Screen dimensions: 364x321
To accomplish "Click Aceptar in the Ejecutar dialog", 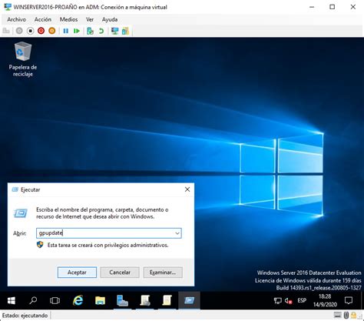I will click(x=77, y=273).
